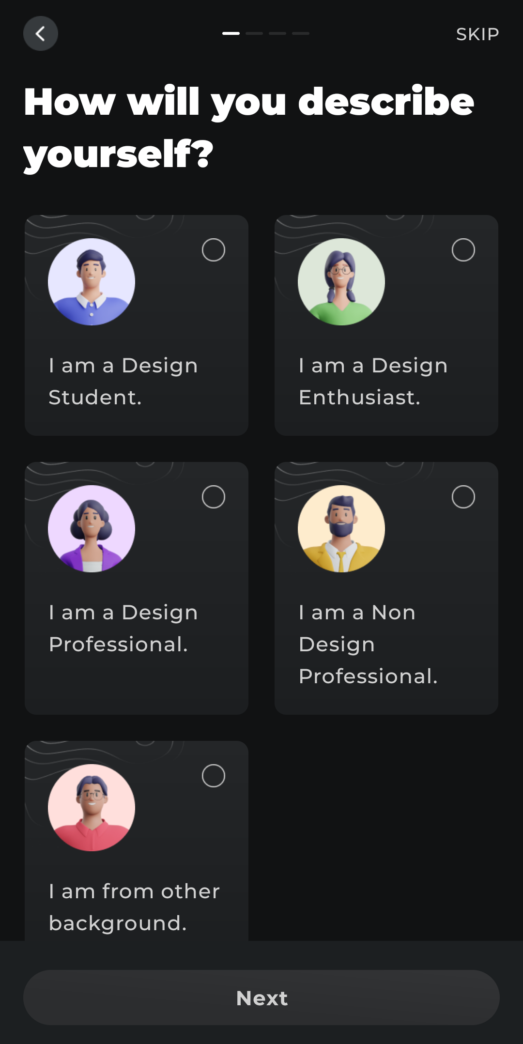Go to the third progress step indicator
Screen dimensions: 523x1044
point(277,33)
